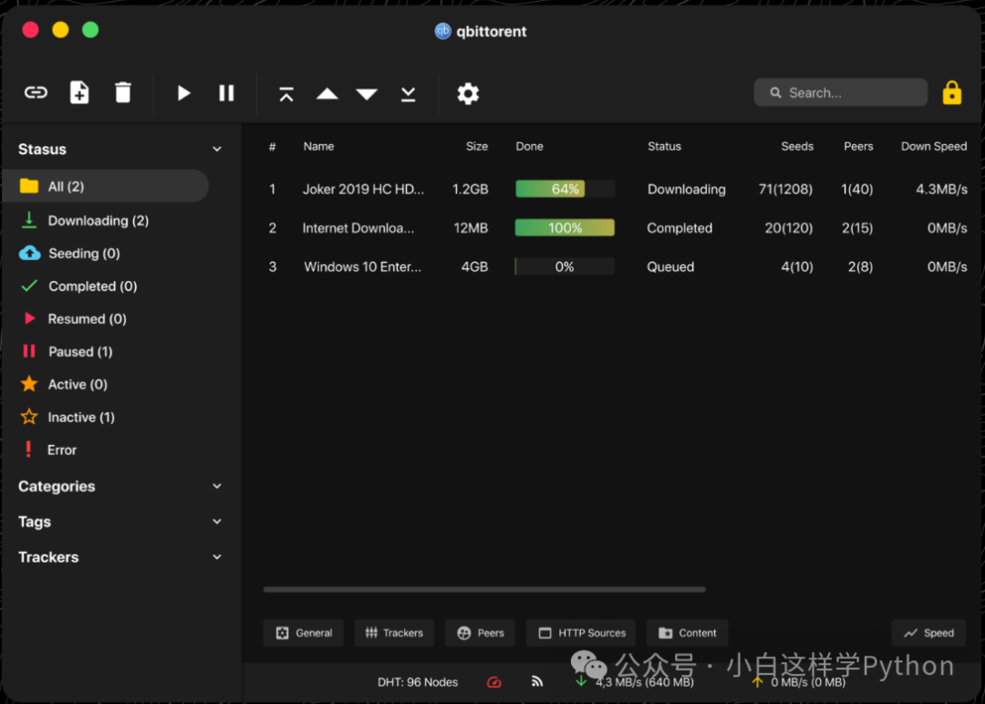Image resolution: width=985 pixels, height=704 pixels.
Task: Click the 71(1208) Seeds cell
Action: 785,189
